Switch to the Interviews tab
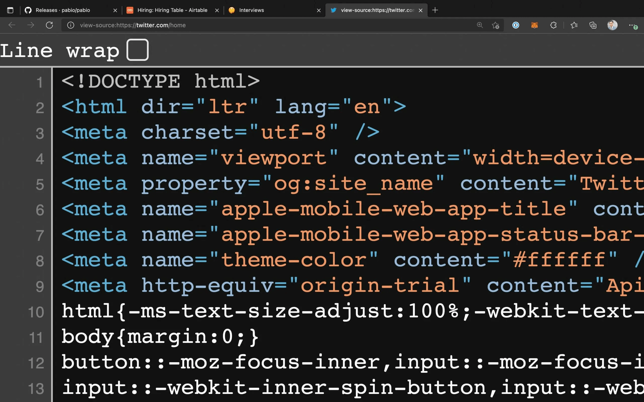 tap(251, 10)
